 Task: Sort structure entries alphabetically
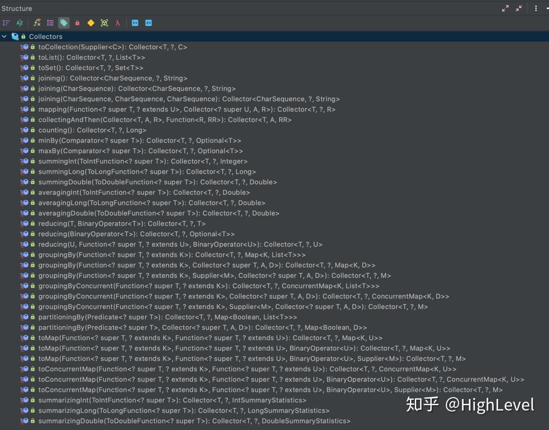click(x=19, y=23)
